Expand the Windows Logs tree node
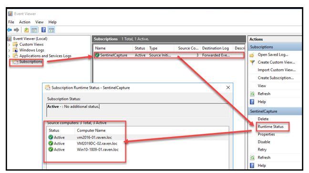 9,50
